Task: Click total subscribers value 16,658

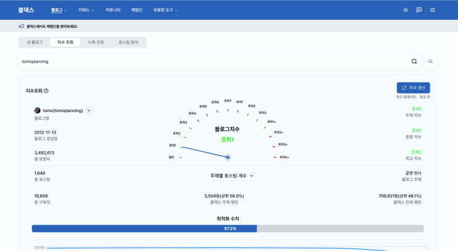Action: (41, 196)
